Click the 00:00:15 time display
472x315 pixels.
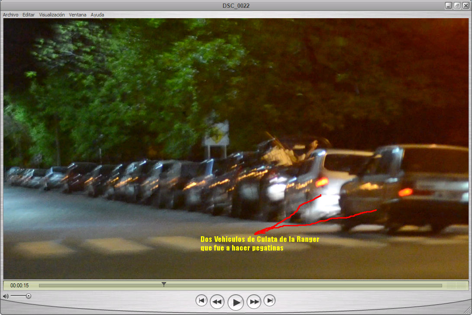(19, 286)
